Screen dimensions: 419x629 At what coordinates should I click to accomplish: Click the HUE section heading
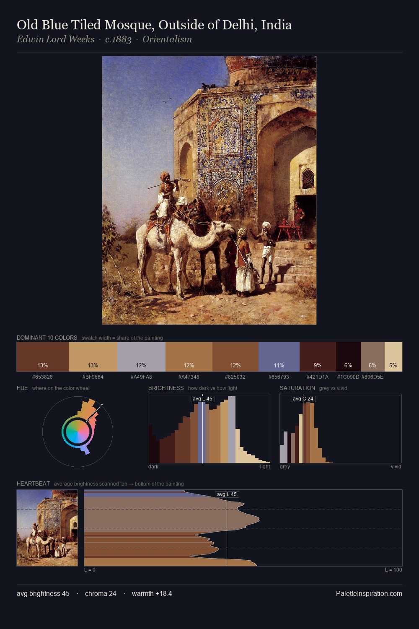click(22, 388)
